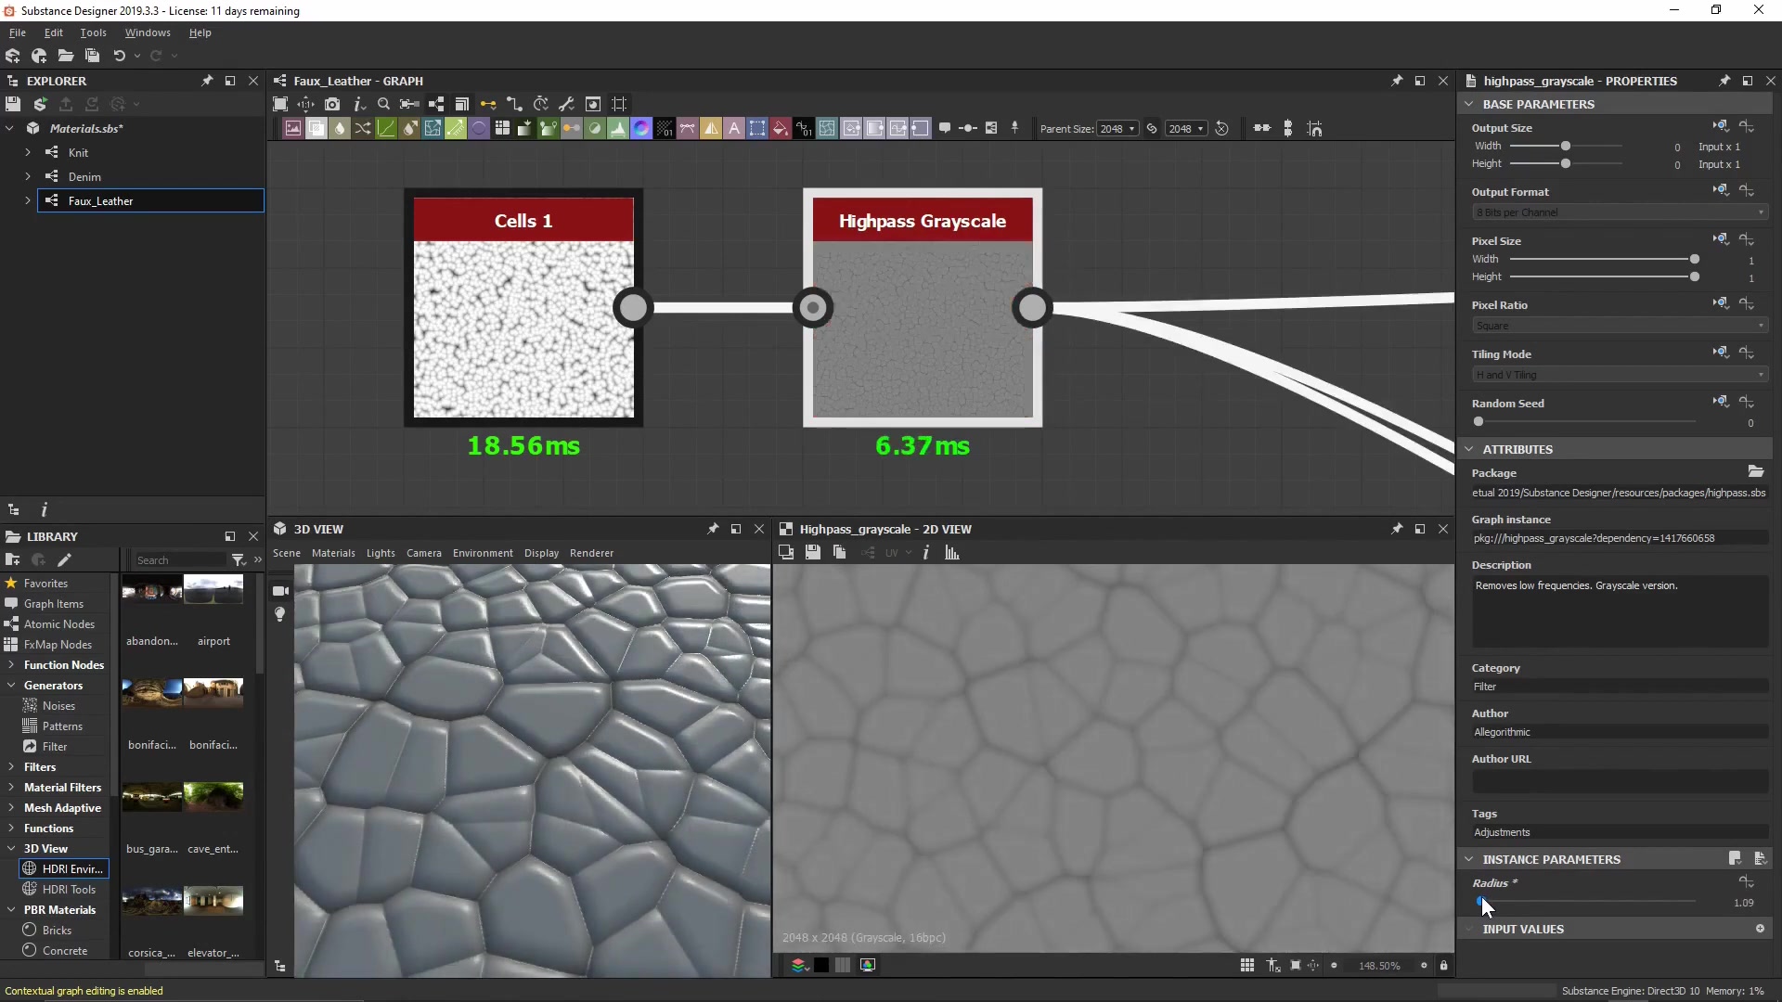The width and height of the screenshot is (1782, 1002).
Task: Toggle the lock icon in 2D view
Action: pos(1443,966)
